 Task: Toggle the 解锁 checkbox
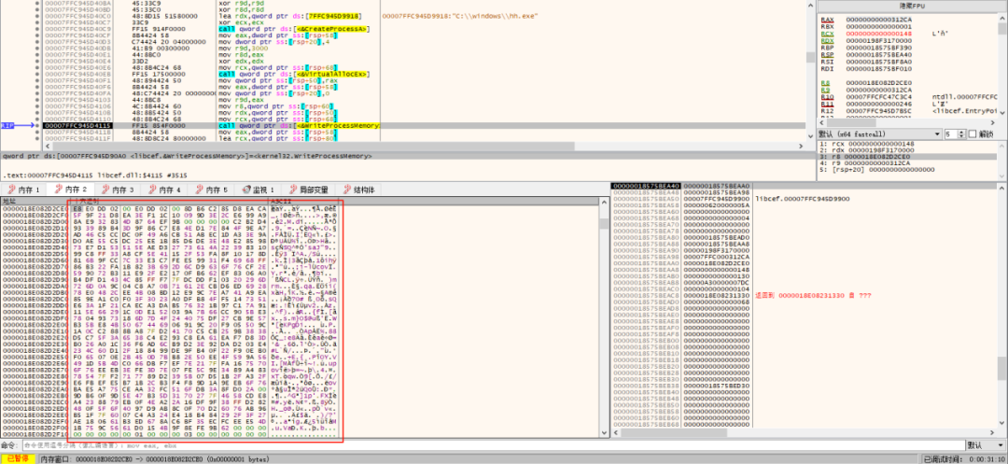point(973,134)
